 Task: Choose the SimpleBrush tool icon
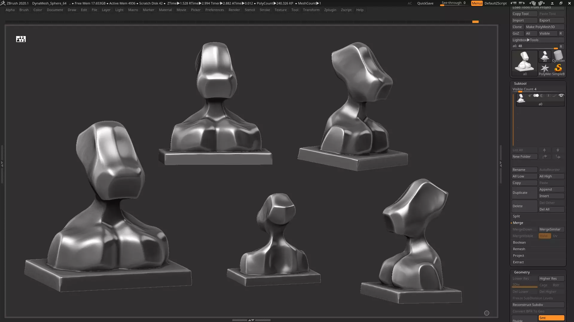(558, 70)
